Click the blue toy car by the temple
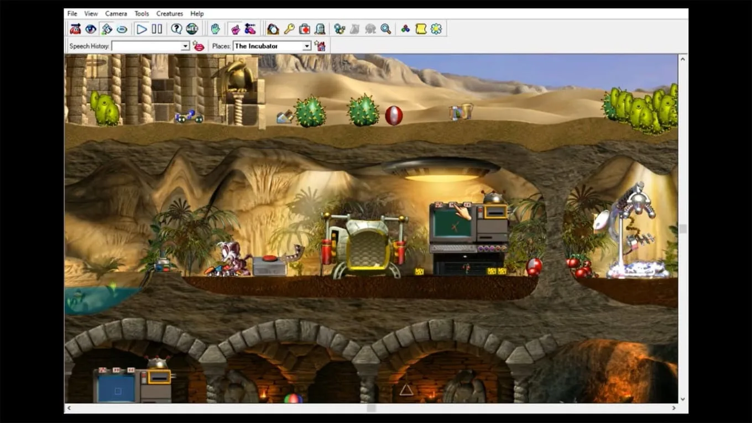The image size is (752, 423). click(189, 116)
